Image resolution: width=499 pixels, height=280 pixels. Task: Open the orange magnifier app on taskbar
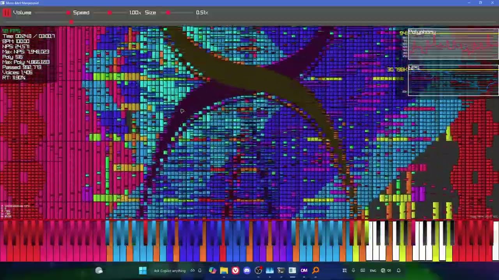click(316, 271)
